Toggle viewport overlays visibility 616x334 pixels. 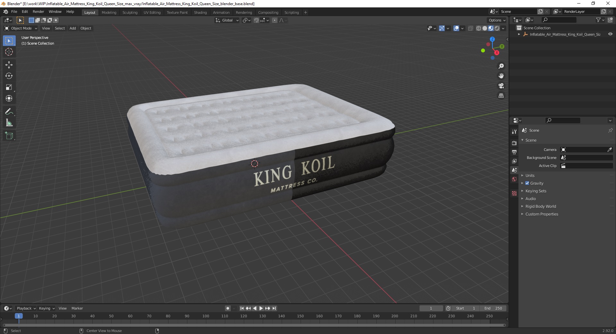pyautogui.click(x=456, y=28)
